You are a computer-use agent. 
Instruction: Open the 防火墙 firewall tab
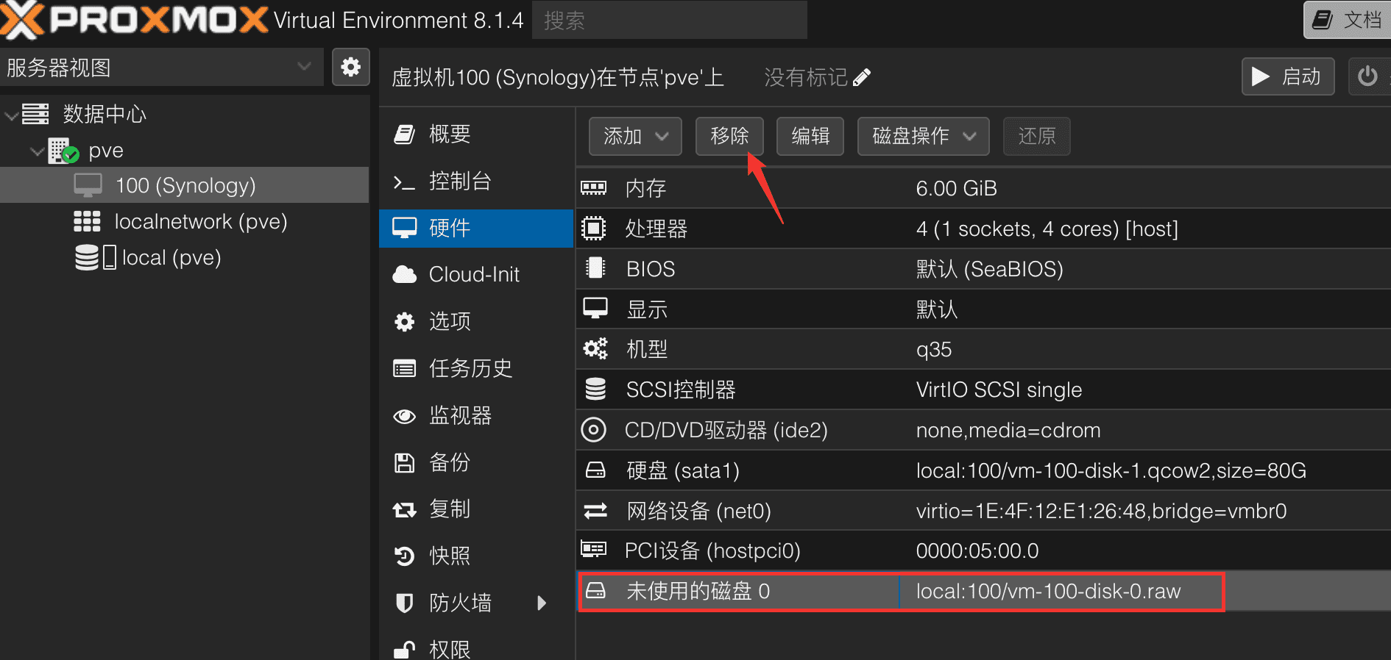(x=476, y=603)
